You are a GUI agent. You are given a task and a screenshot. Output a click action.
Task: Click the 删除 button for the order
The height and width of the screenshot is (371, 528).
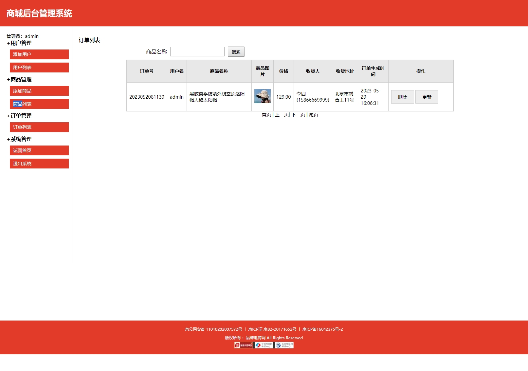402,97
